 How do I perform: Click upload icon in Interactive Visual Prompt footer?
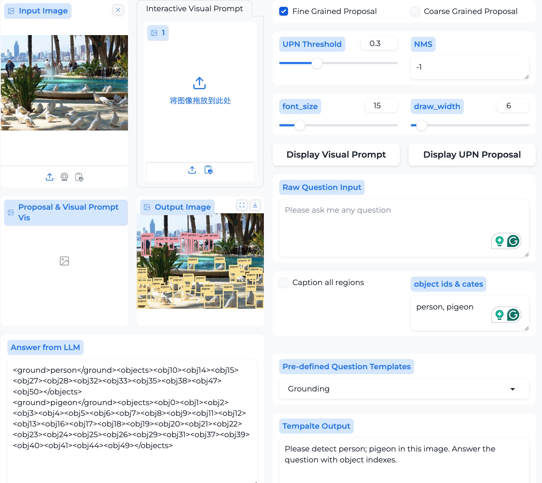pos(192,170)
